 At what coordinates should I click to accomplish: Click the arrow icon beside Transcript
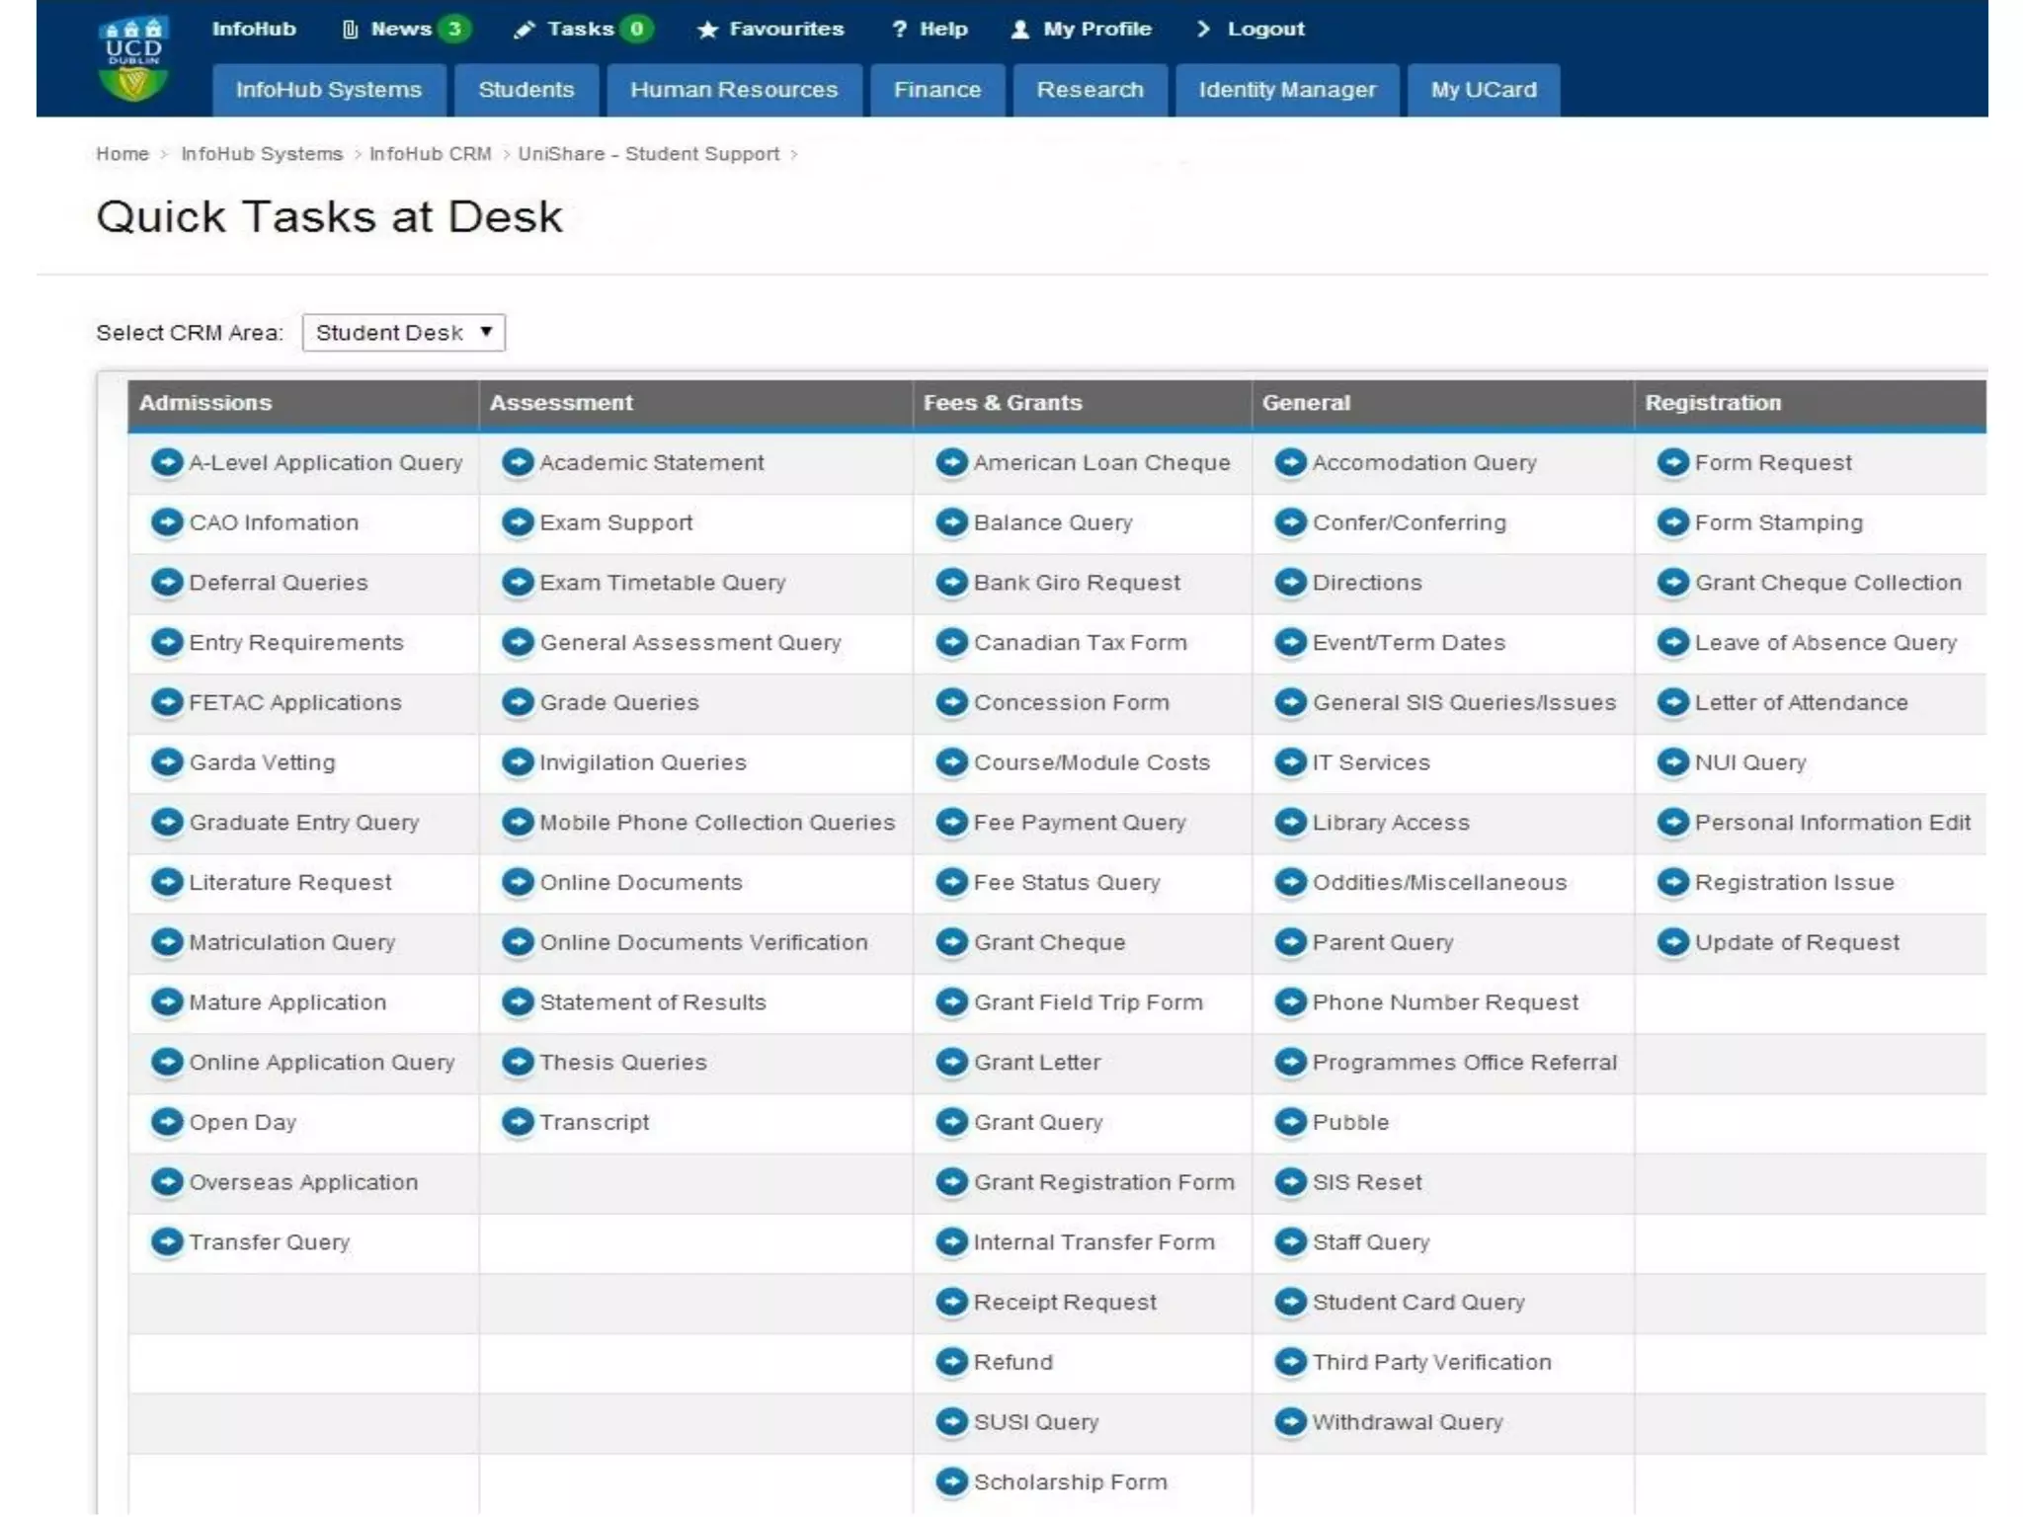[x=517, y=1122]
